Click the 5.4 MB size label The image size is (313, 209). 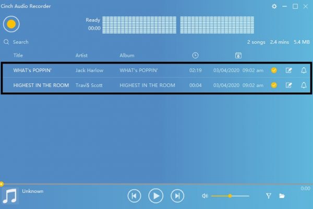[302, 42]
